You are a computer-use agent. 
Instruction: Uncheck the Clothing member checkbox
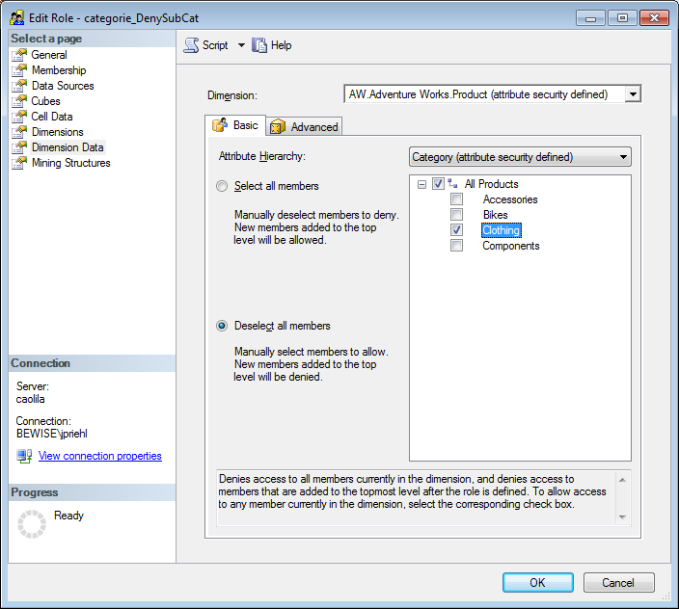pos(457,230)
